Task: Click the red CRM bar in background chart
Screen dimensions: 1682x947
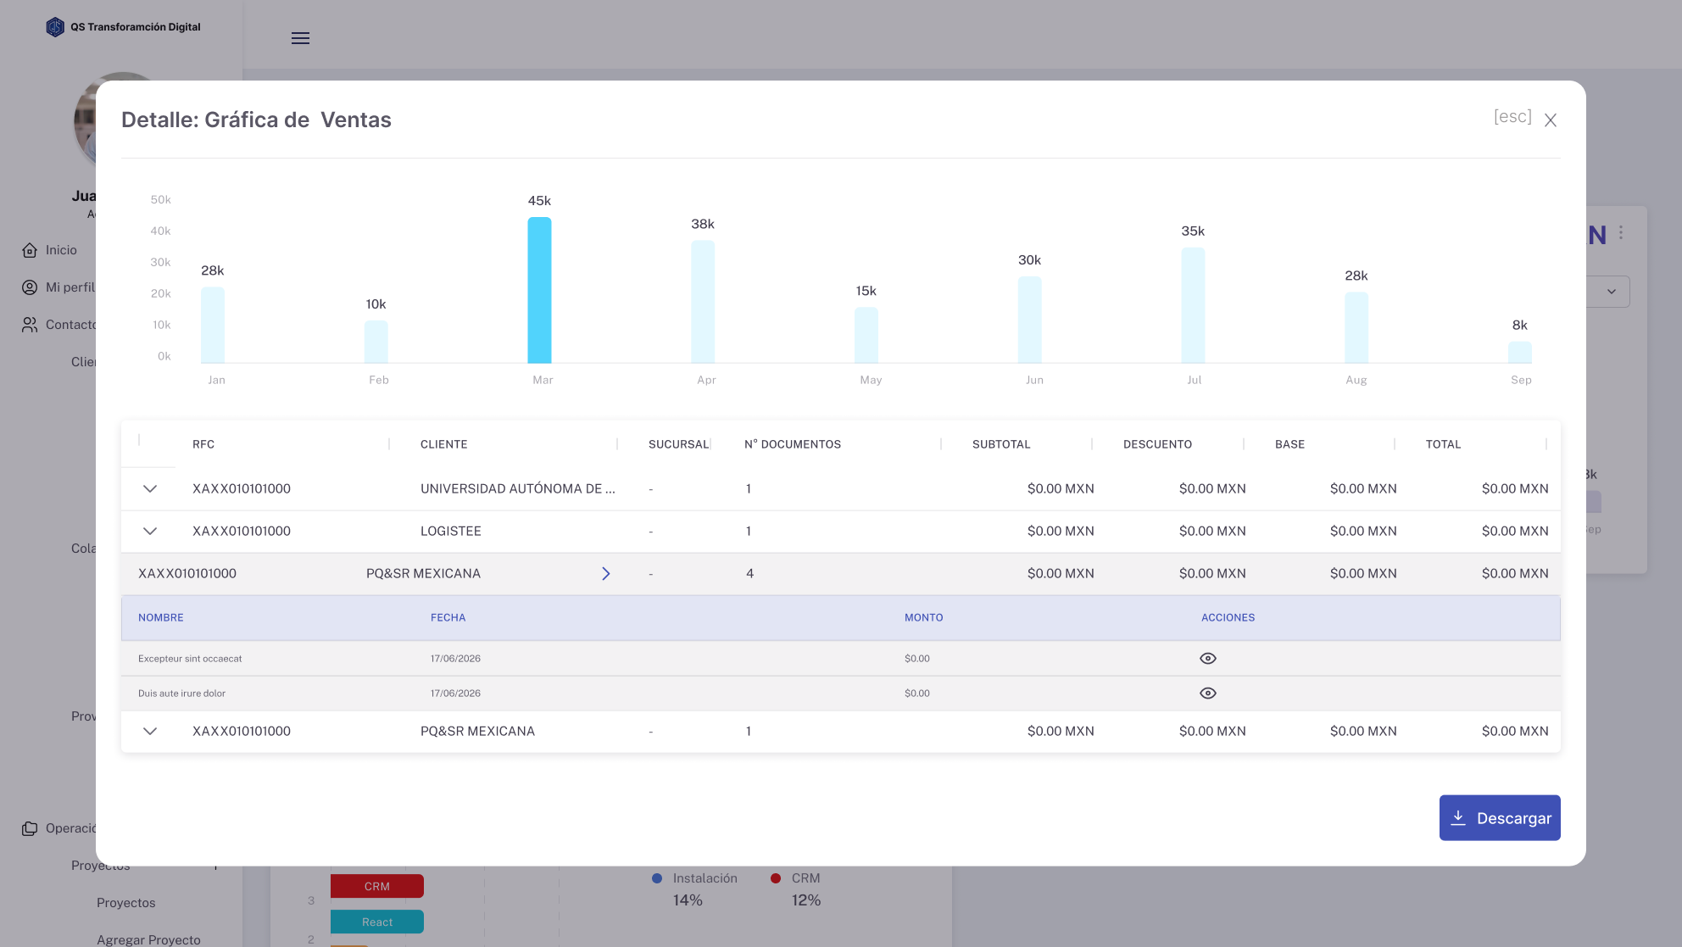Action: [x=377, y=886]
